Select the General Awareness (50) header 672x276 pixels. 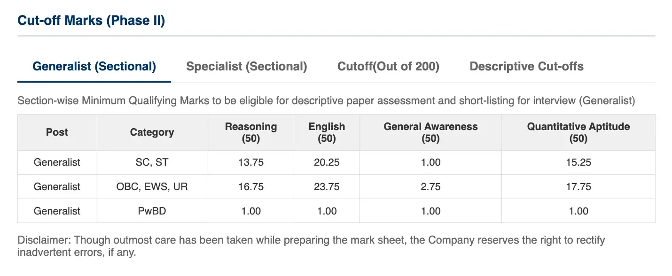tap(430, 132)
